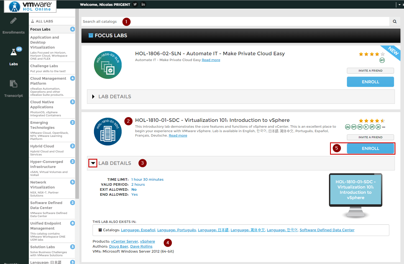Select 'pt' language badge for vSphere lab
Image resolution: width=404 pixels, height=264 pixels.
point(372,127)
